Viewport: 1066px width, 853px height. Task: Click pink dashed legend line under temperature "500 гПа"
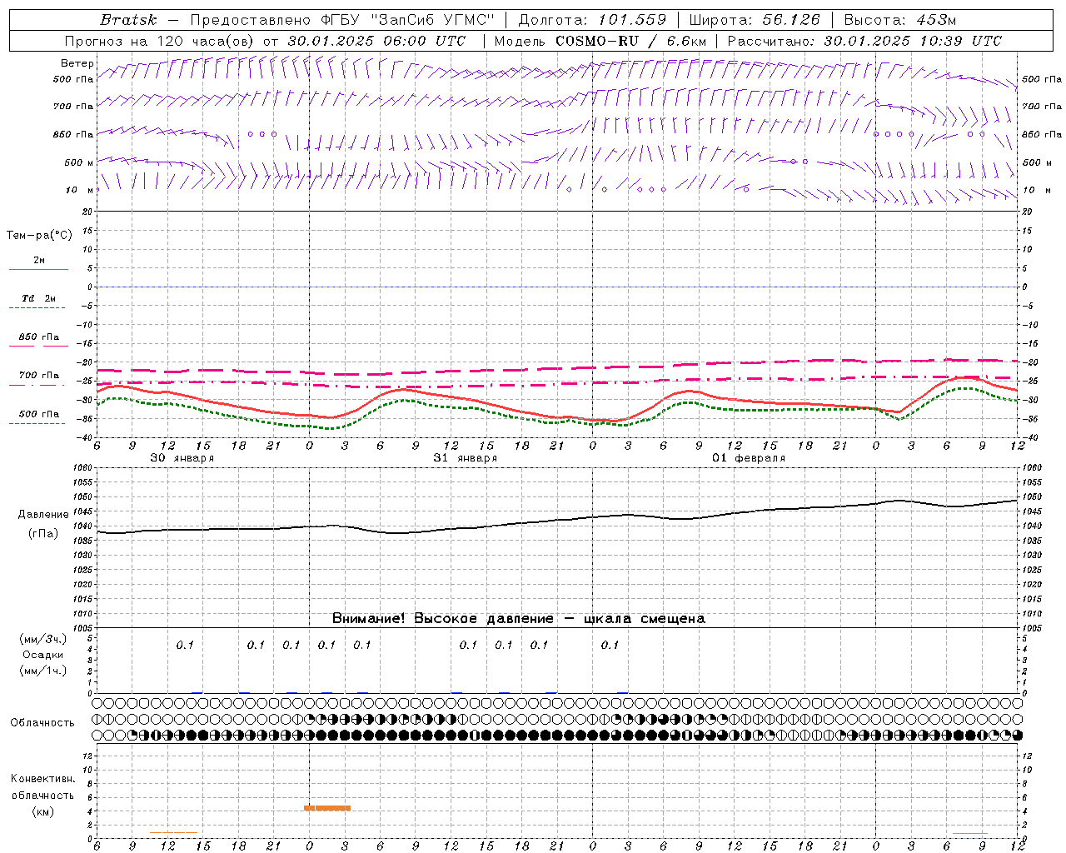point(37,423)
